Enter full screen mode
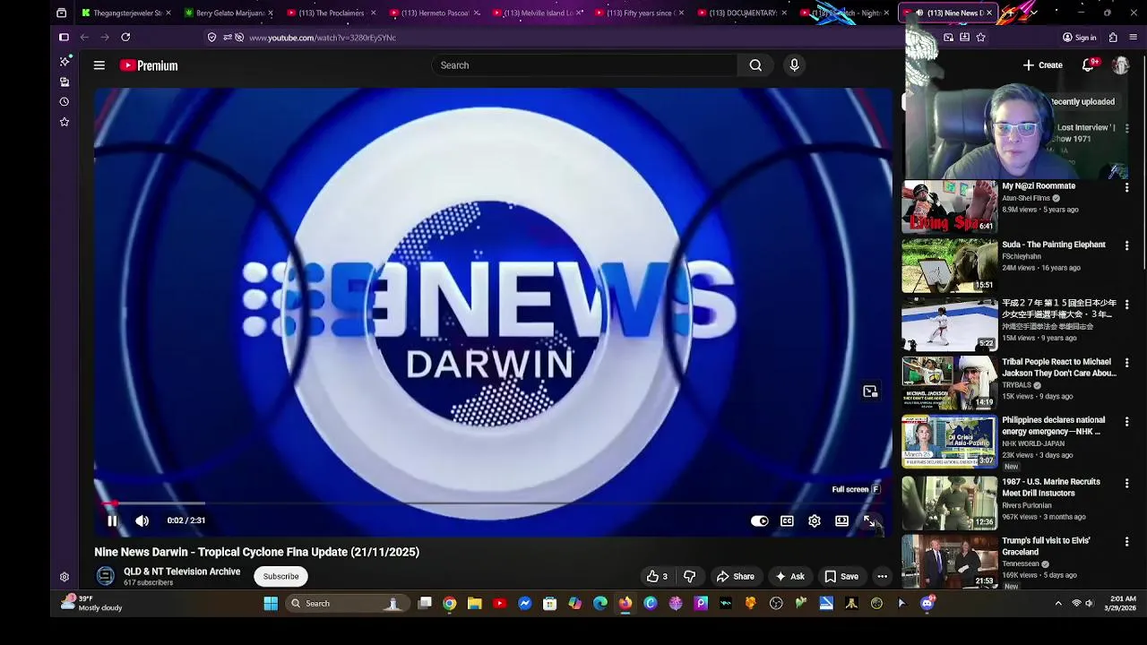1147x645 pixels. tap(868, 520)
